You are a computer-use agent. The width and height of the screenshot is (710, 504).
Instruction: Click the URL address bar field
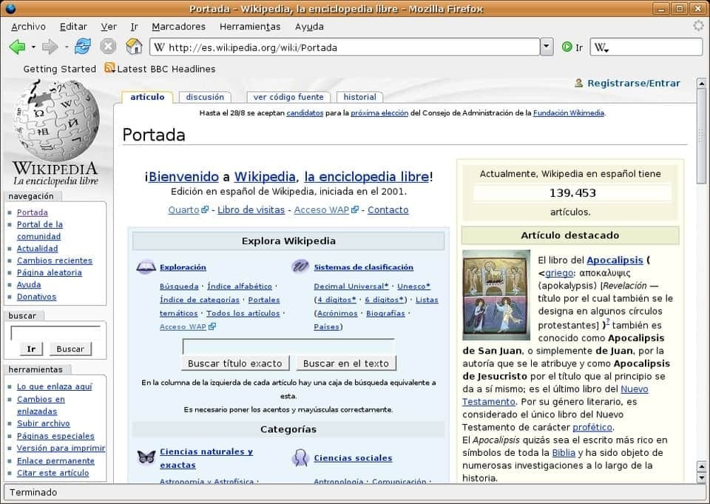(345, 47)
